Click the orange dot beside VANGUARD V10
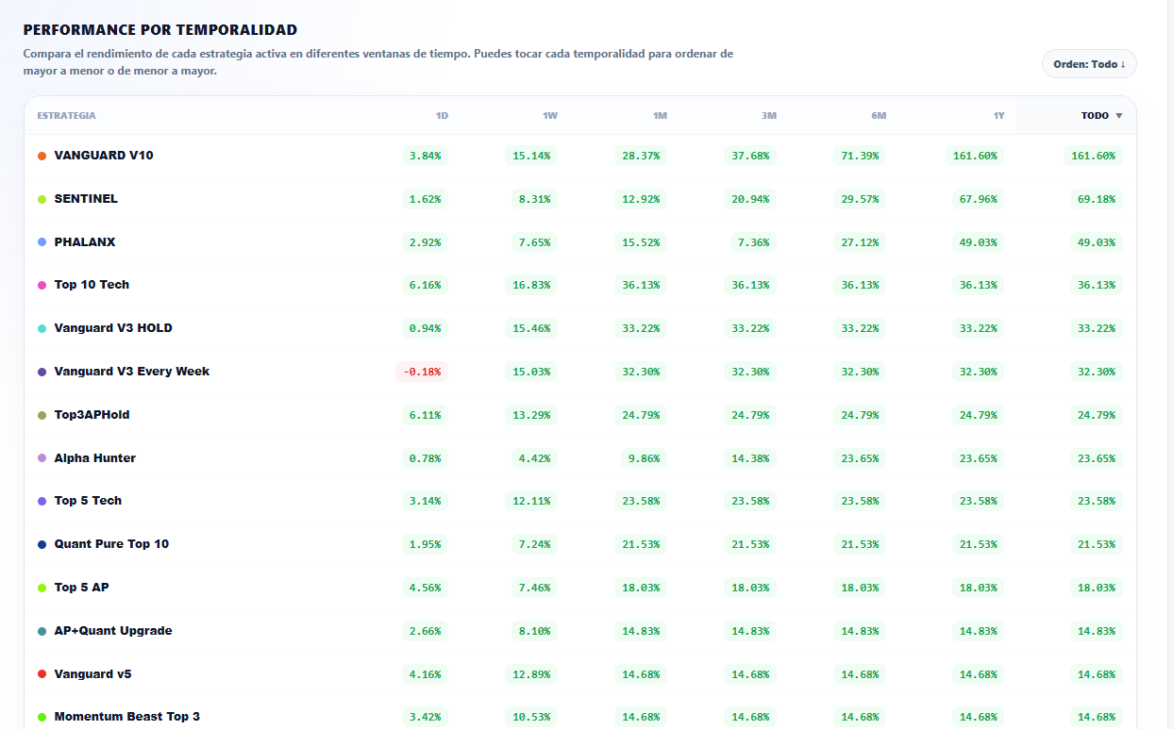The height and width of the screenshot is (730, 1174). (42, 156)
